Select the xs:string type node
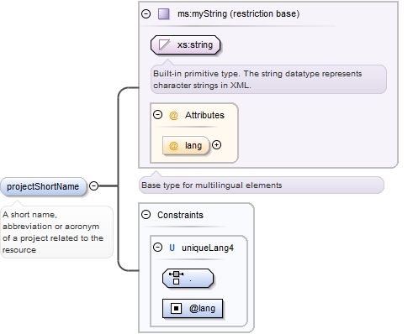This screenshot has height=334, width=413. tap(185, 44)
